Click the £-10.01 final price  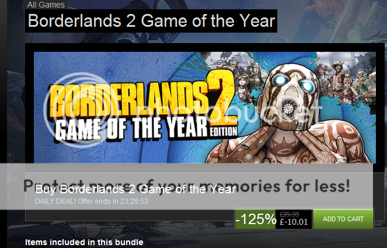pos(294,222)
